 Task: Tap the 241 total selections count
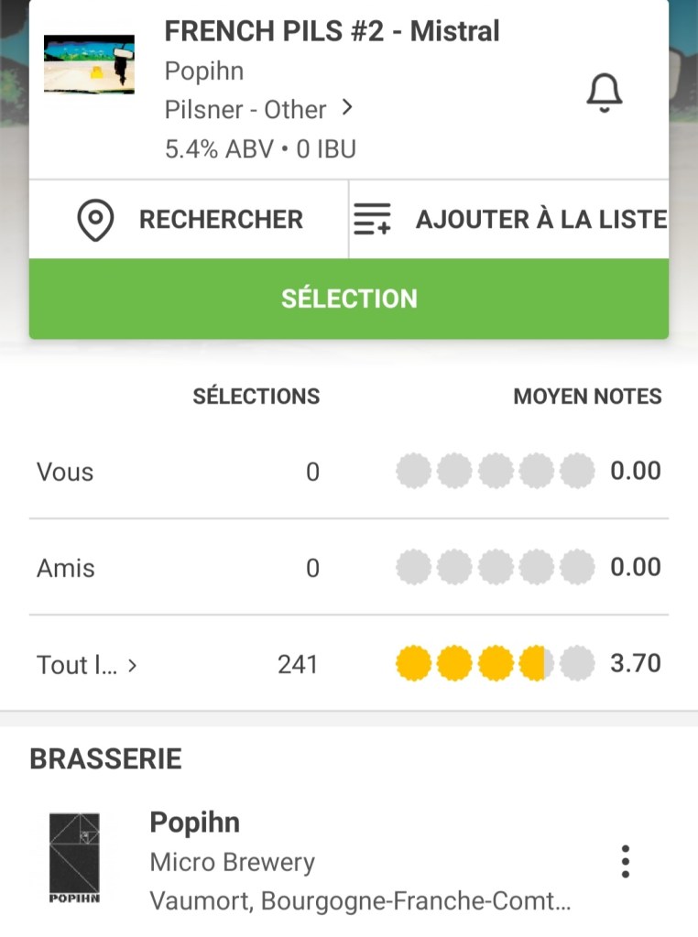[x=297, y=664]
